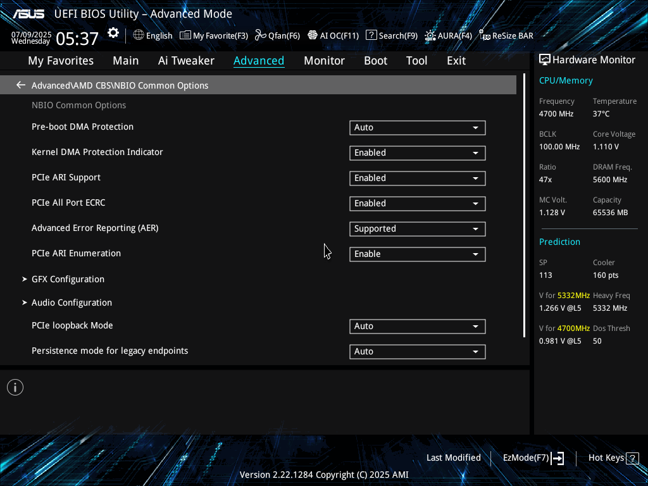This screenshot has width=648, height=486.
Task: Open Qfan (F6) fan control
Action: pos(261,35)
